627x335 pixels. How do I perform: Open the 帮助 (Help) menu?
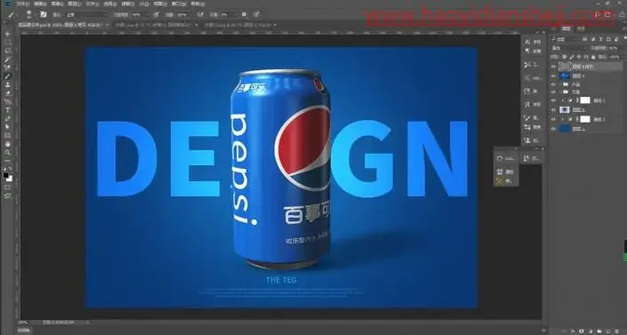pyautogui.click(x=197, y=4)
